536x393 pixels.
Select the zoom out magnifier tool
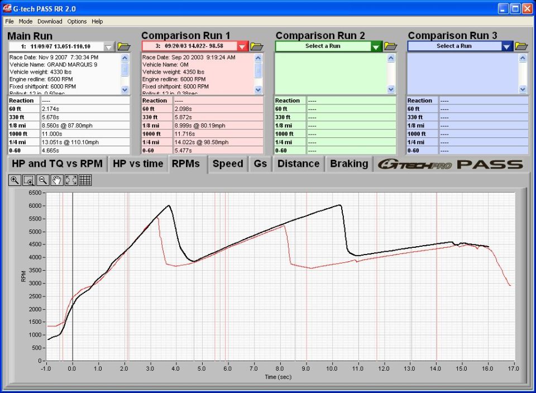pyautogui.click(x=43, y=180)
